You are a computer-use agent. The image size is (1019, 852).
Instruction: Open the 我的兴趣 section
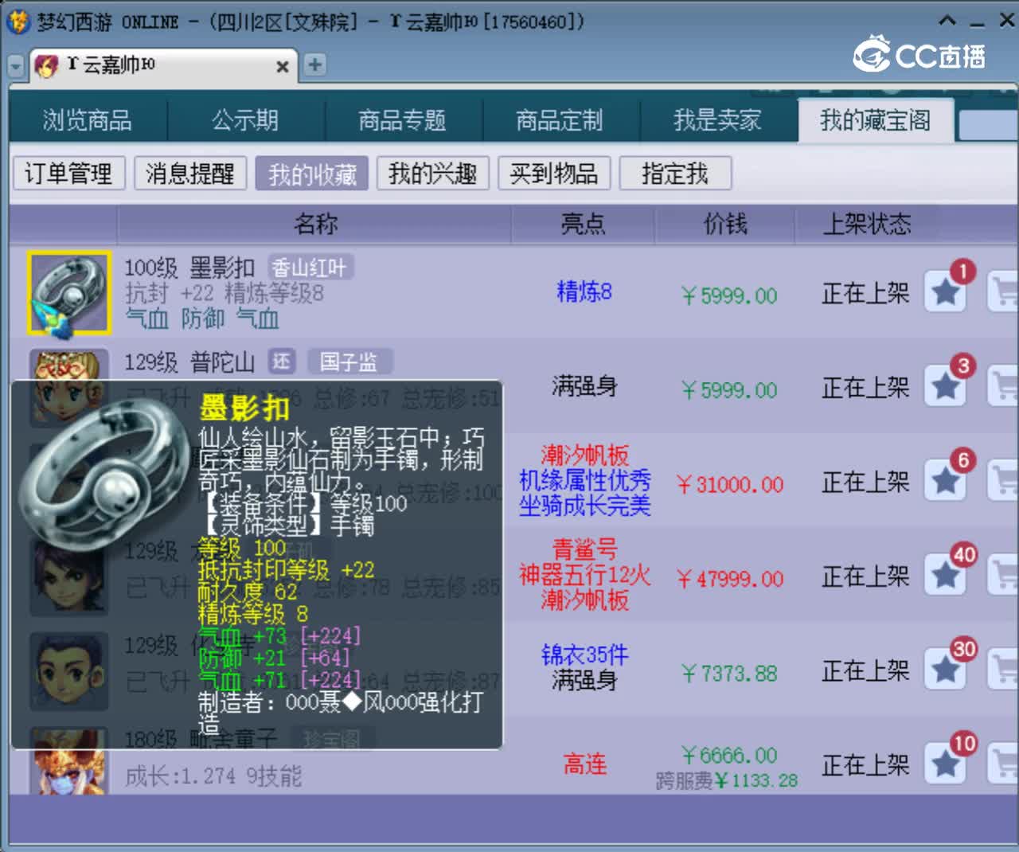tap(433, 173)
